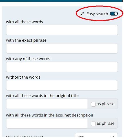This screenshot has width=124, height=139.
Task: Select the "any of these words" field
Action: 62,67
